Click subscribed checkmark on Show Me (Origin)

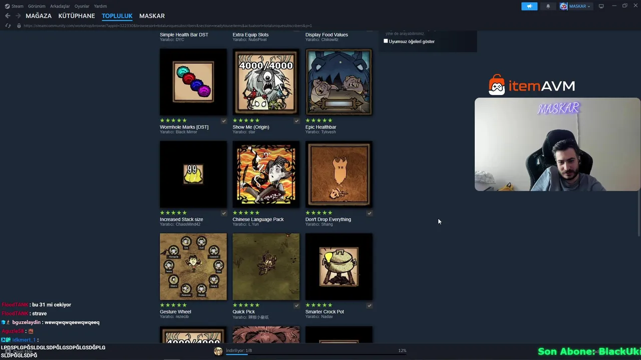[296, 120]
